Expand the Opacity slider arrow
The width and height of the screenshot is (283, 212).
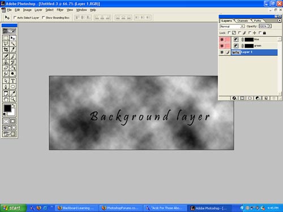270,26
